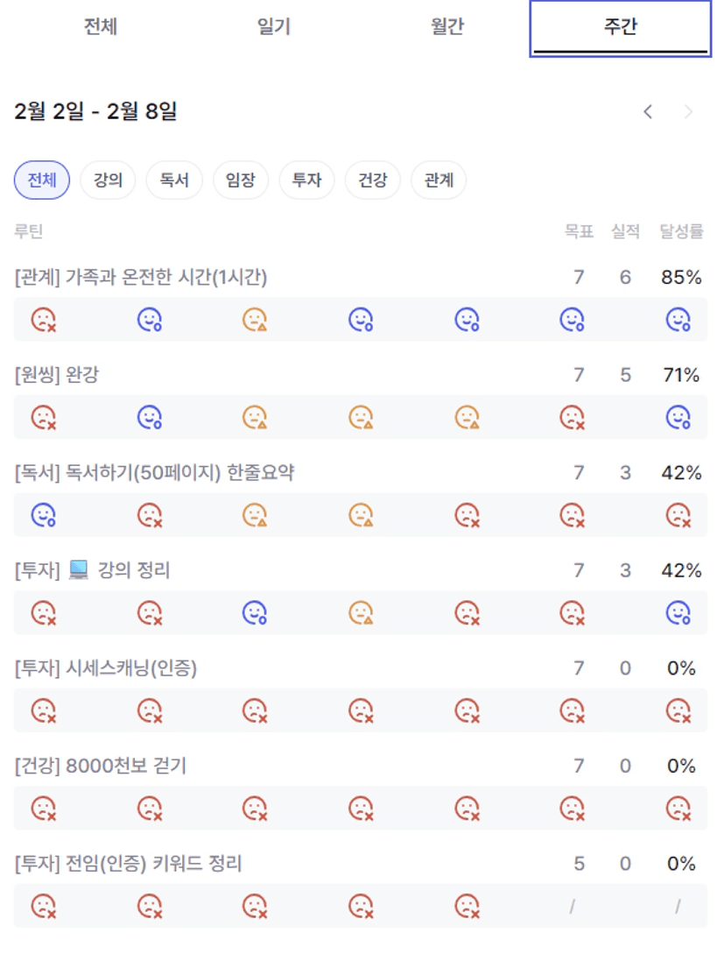Click first blue face in 독서하기 row

pyautogui.click(x=43, y=515)
